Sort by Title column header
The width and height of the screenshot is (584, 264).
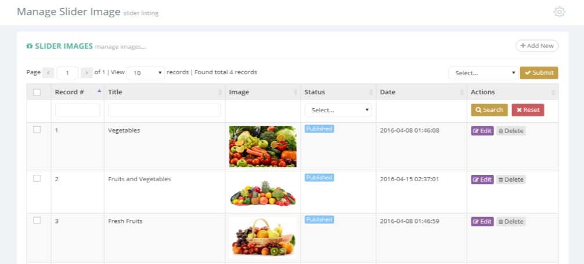tap(165, 92)
